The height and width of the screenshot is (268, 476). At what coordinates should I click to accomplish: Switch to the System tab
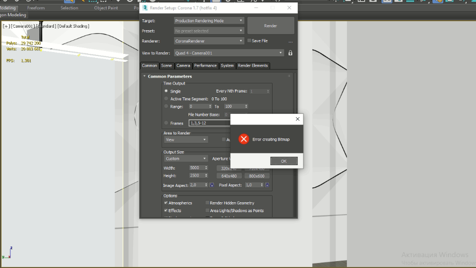point(228,66)
